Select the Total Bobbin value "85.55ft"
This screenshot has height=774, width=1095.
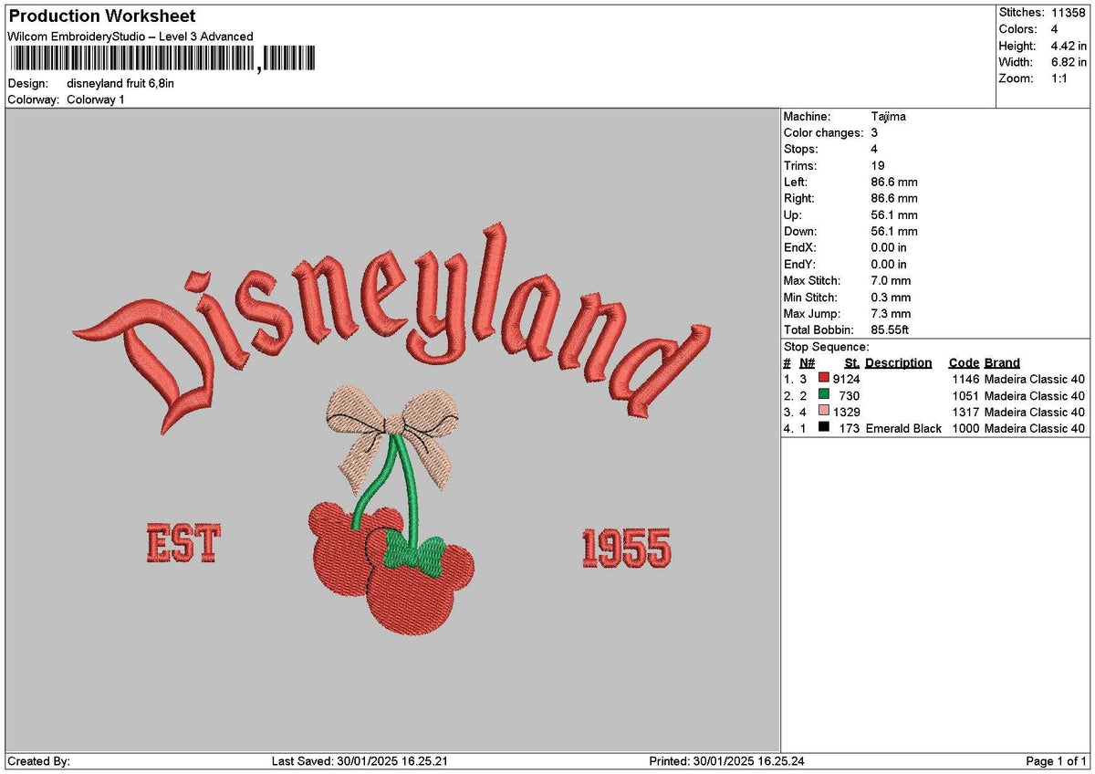(x=890, y=330)
